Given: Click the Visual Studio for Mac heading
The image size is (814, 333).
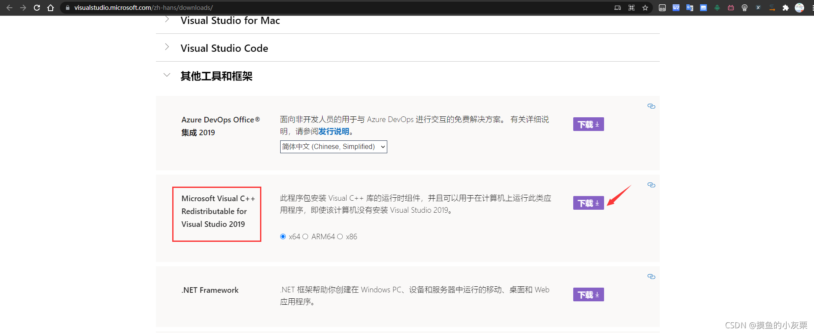Looking at the screenshot, I should tap(230, 21).
